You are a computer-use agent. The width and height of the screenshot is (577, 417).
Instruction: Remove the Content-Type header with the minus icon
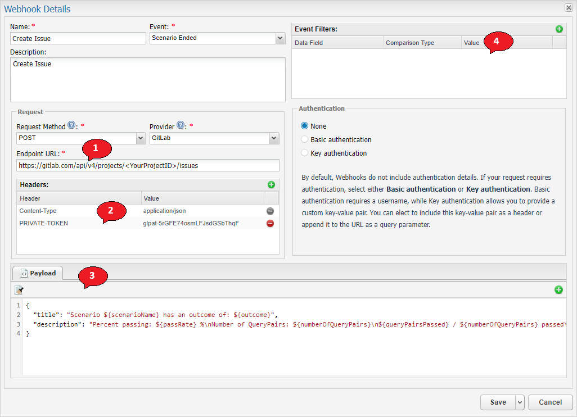[x=270, y=211]
